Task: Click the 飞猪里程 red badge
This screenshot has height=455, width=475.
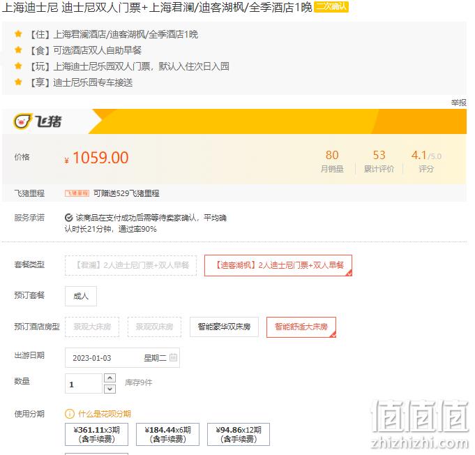Action: click(x=77, y=193)
